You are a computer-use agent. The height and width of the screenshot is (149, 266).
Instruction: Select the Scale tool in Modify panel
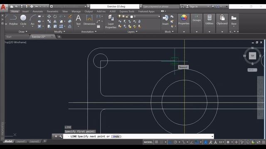point(55,26)
